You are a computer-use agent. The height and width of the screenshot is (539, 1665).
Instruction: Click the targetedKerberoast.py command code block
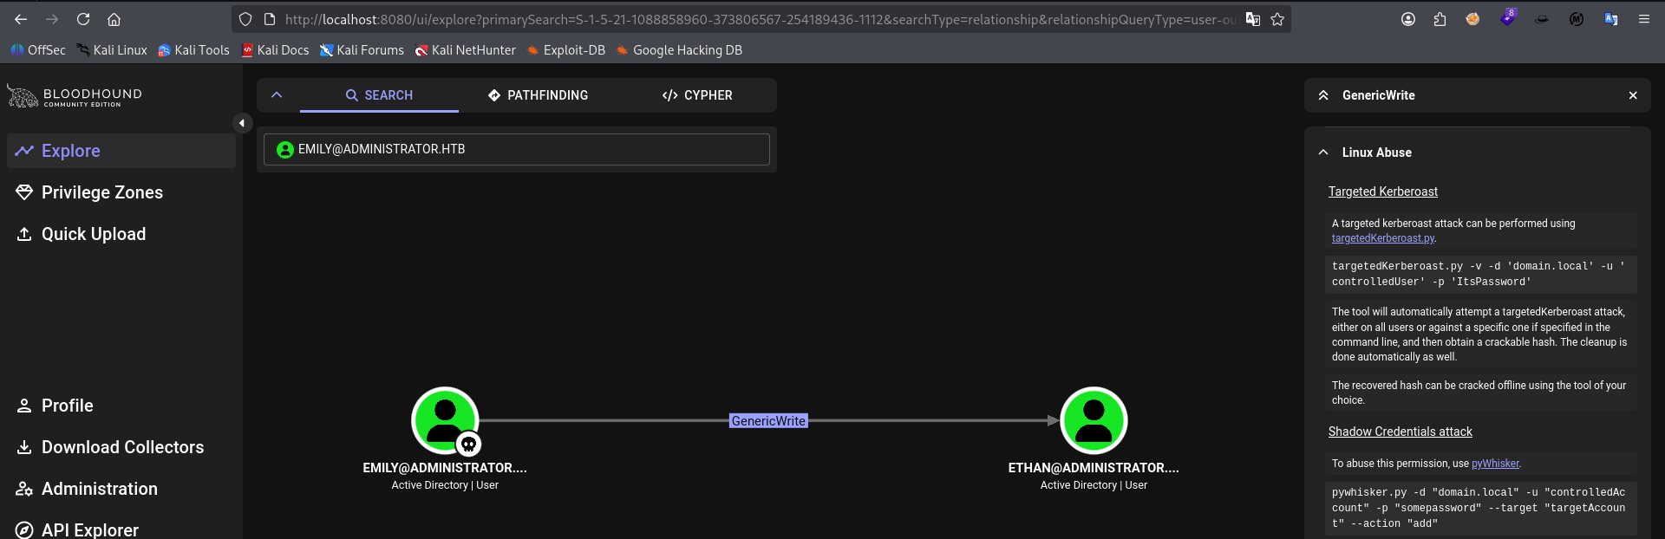click(x=1482, y=274)
